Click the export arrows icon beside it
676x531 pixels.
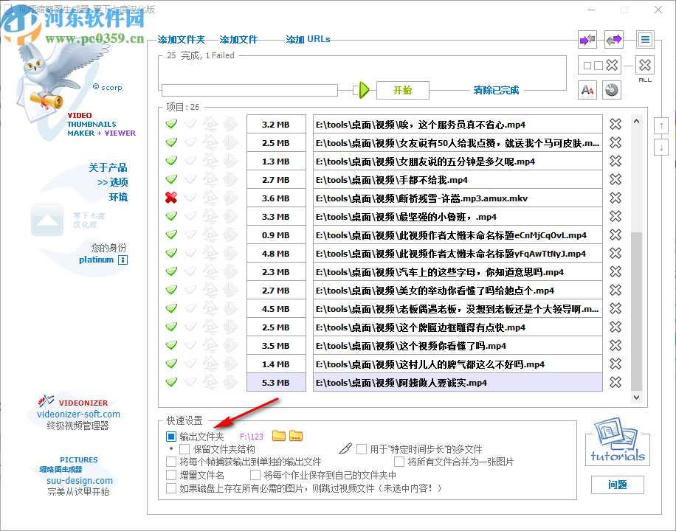(x=613, y=39)
